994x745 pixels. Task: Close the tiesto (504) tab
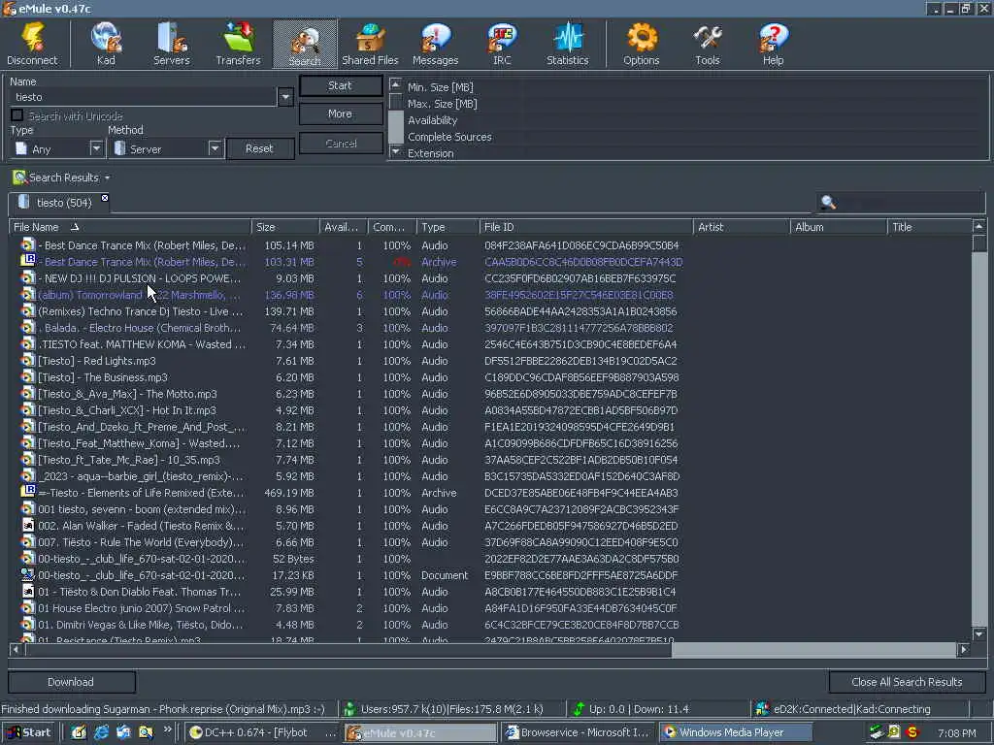pos(105,198)
